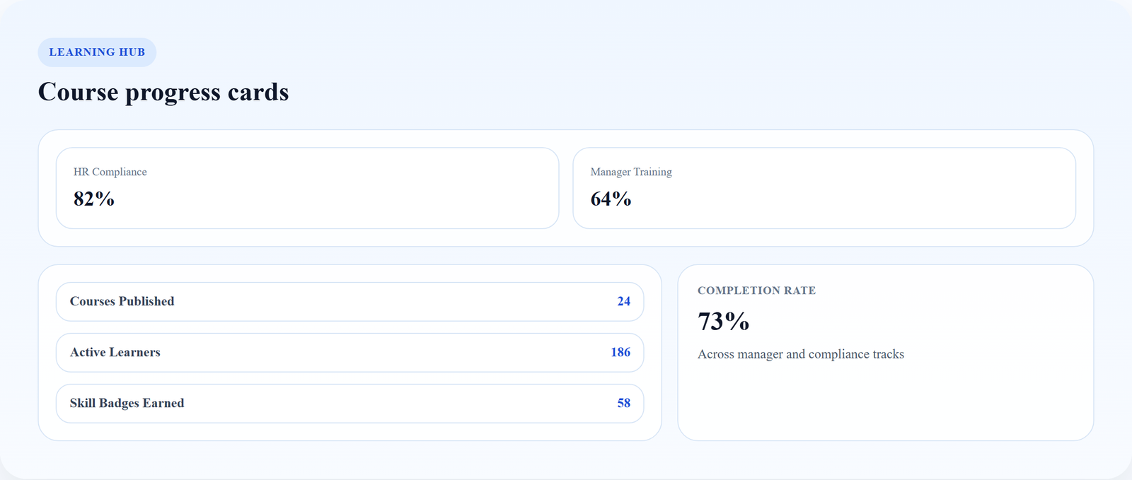Viewport: 1132px width, 480px height.
Task: Open the Manager Training card
Action: pyautogui.click(x=824, y=188)
